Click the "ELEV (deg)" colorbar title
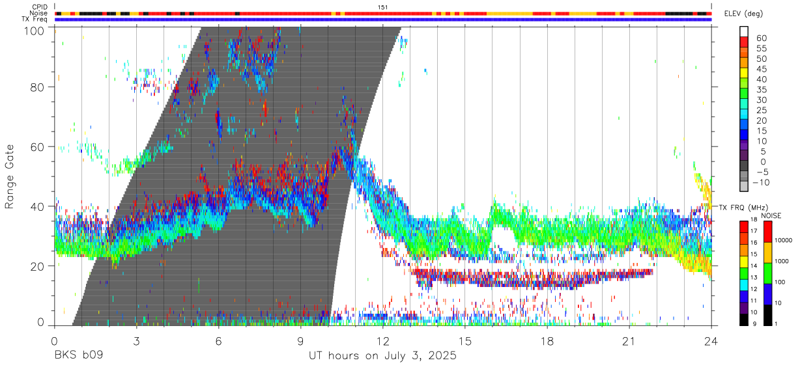 pyautogui.click(x=744, y=14)
